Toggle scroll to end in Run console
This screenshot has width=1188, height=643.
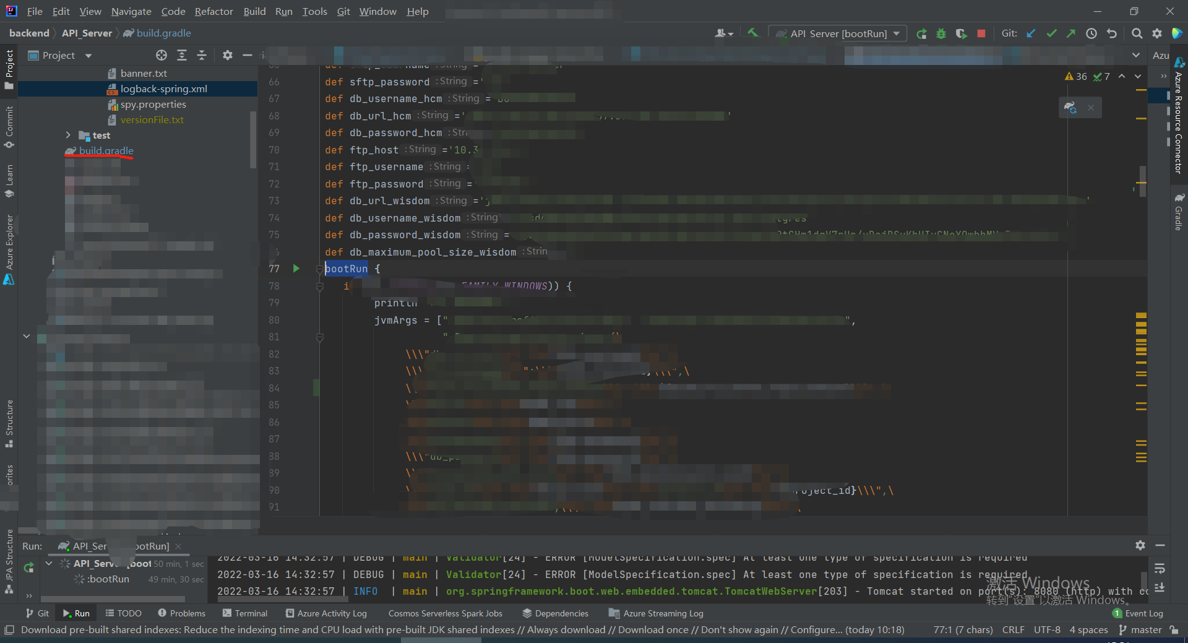pyautogui.click(x=1160, y=587)
